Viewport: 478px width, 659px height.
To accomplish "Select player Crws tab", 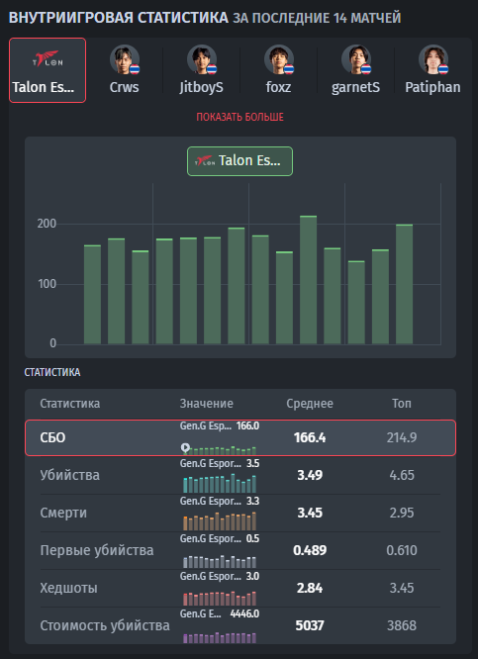I will pos(125,70).
